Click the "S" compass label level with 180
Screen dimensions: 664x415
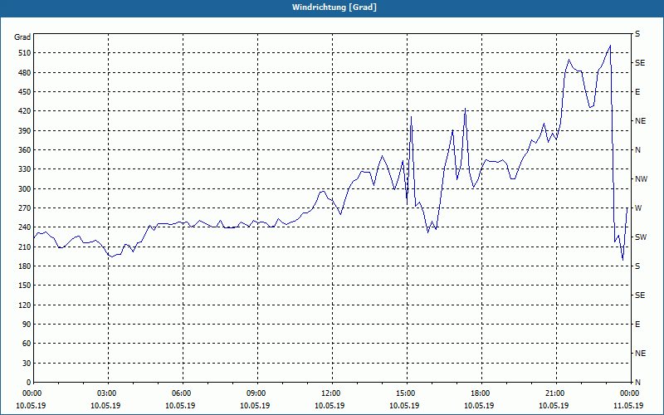pyautogui.click(x=637, y=266)
